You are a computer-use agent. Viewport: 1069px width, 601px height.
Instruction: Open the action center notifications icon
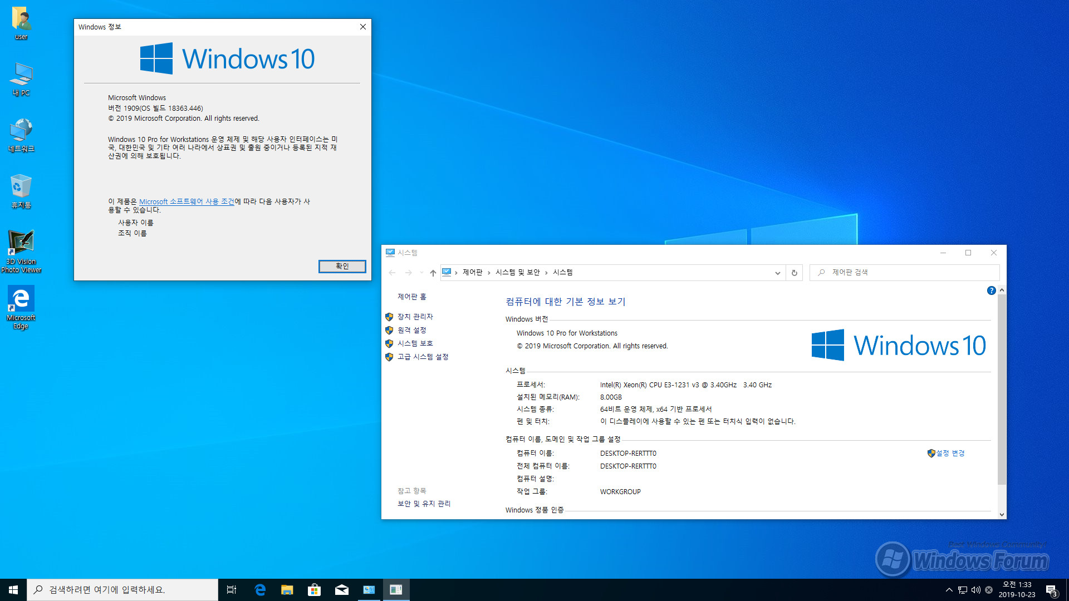pyautogui.click(x=1051, y=590)
